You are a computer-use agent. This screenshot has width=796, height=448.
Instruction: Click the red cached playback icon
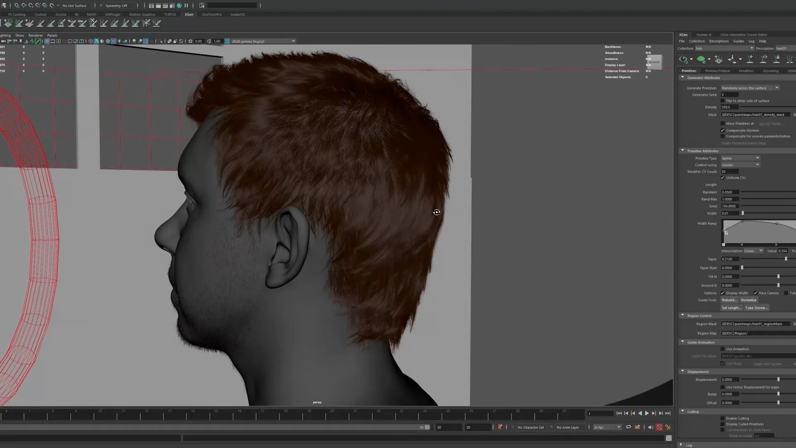tap(659, 427)
